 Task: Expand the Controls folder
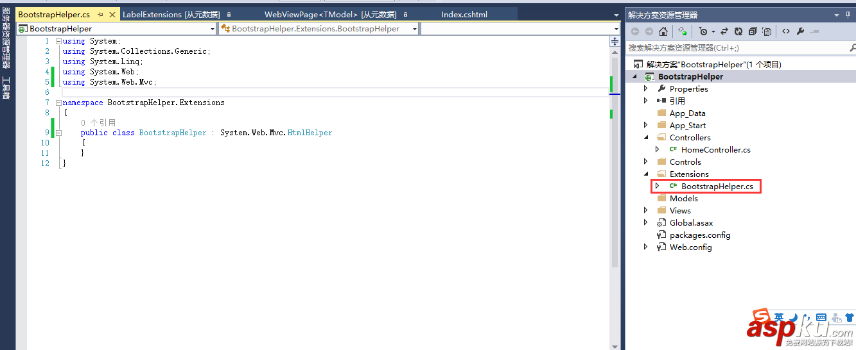tap(646, 162)
